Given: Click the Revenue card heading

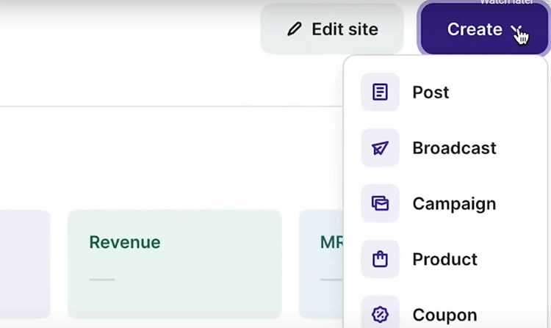Looking at the screenshot, I should [x=125, y=242].
